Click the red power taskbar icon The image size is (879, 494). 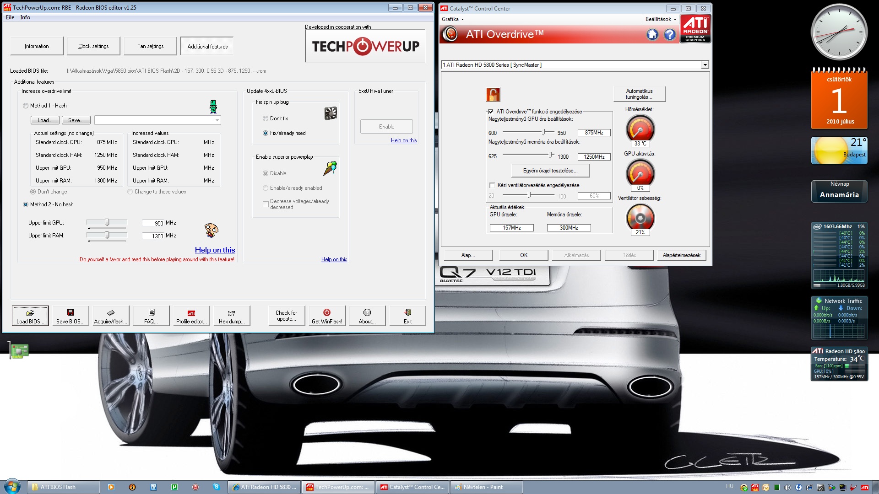(x=195, y=487)
